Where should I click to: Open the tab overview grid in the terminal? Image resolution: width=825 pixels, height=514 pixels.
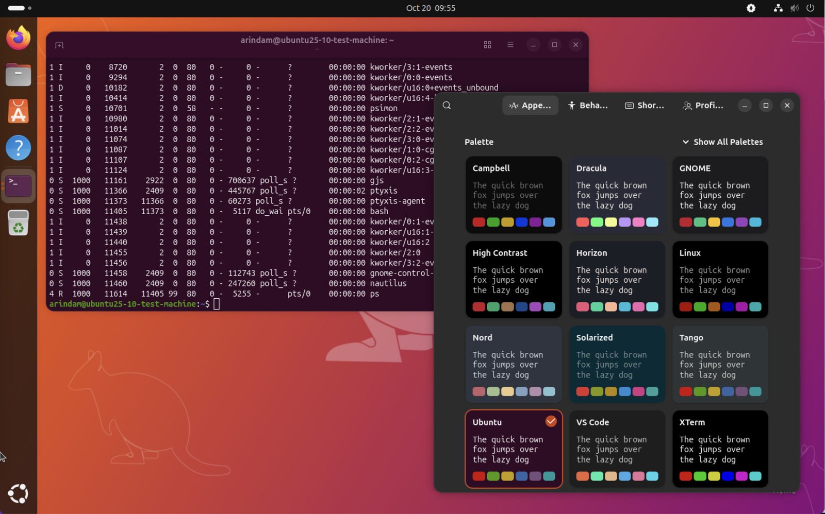click(x=487, y=45)
